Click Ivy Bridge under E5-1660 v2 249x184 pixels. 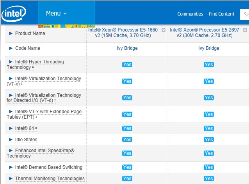[127, 48]
